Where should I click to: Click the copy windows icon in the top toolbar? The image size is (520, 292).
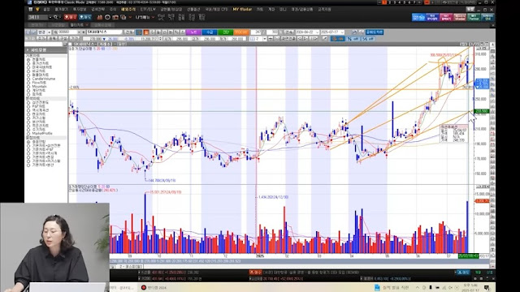coord(123,17)
